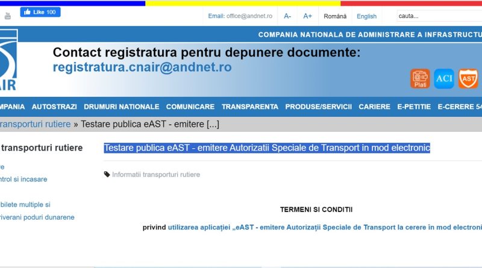Expand the TRANSPARENTA menu

coord(249,107)
